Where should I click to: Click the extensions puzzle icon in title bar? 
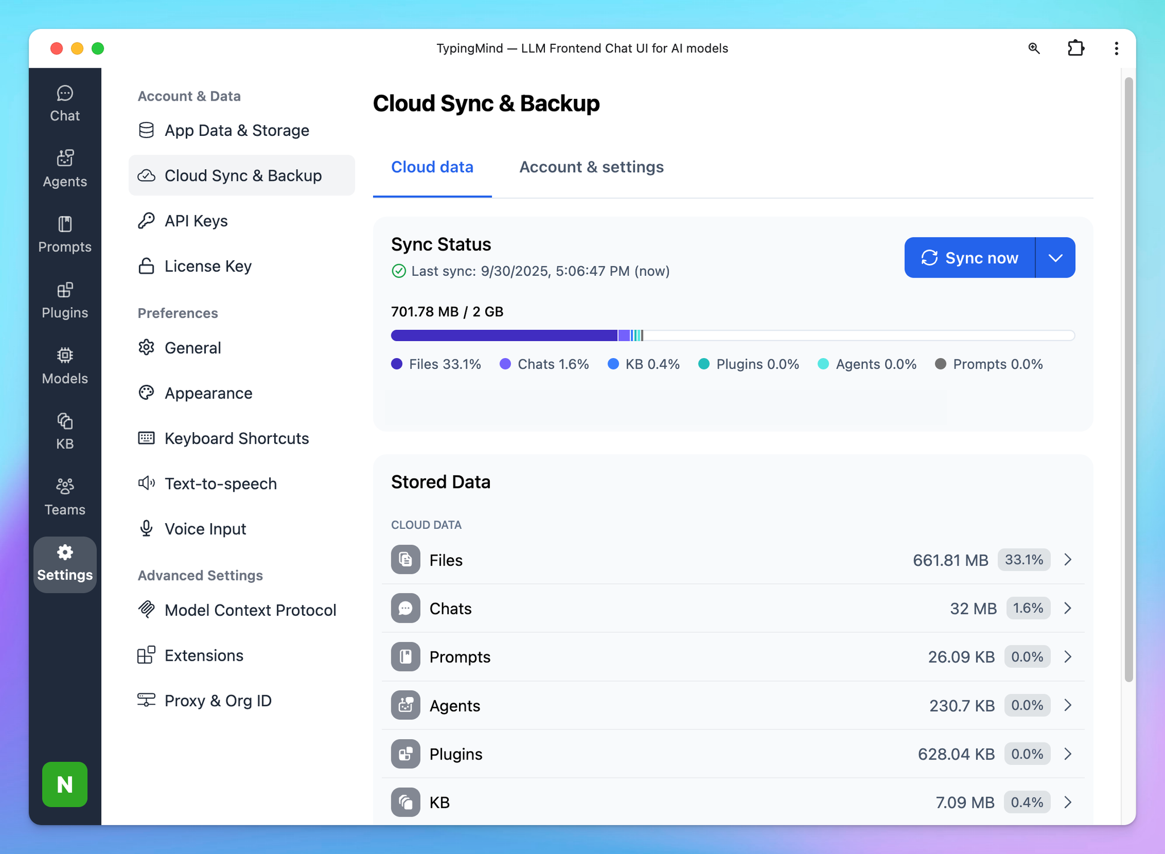[1075, 48]
